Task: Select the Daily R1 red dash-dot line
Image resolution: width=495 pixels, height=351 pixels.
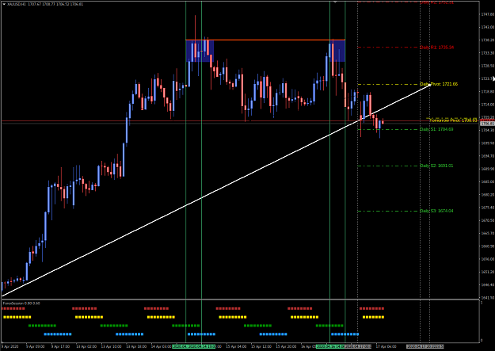Action: click(x=388, y=48)
